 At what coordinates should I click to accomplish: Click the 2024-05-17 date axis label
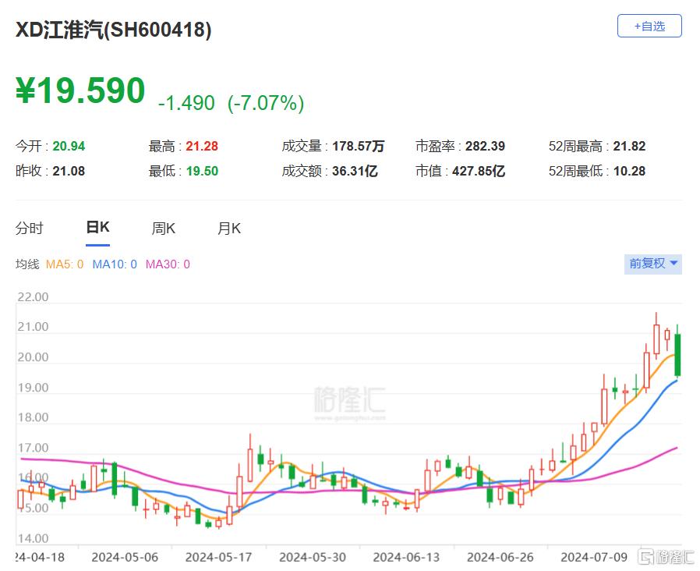coord(219,558)
